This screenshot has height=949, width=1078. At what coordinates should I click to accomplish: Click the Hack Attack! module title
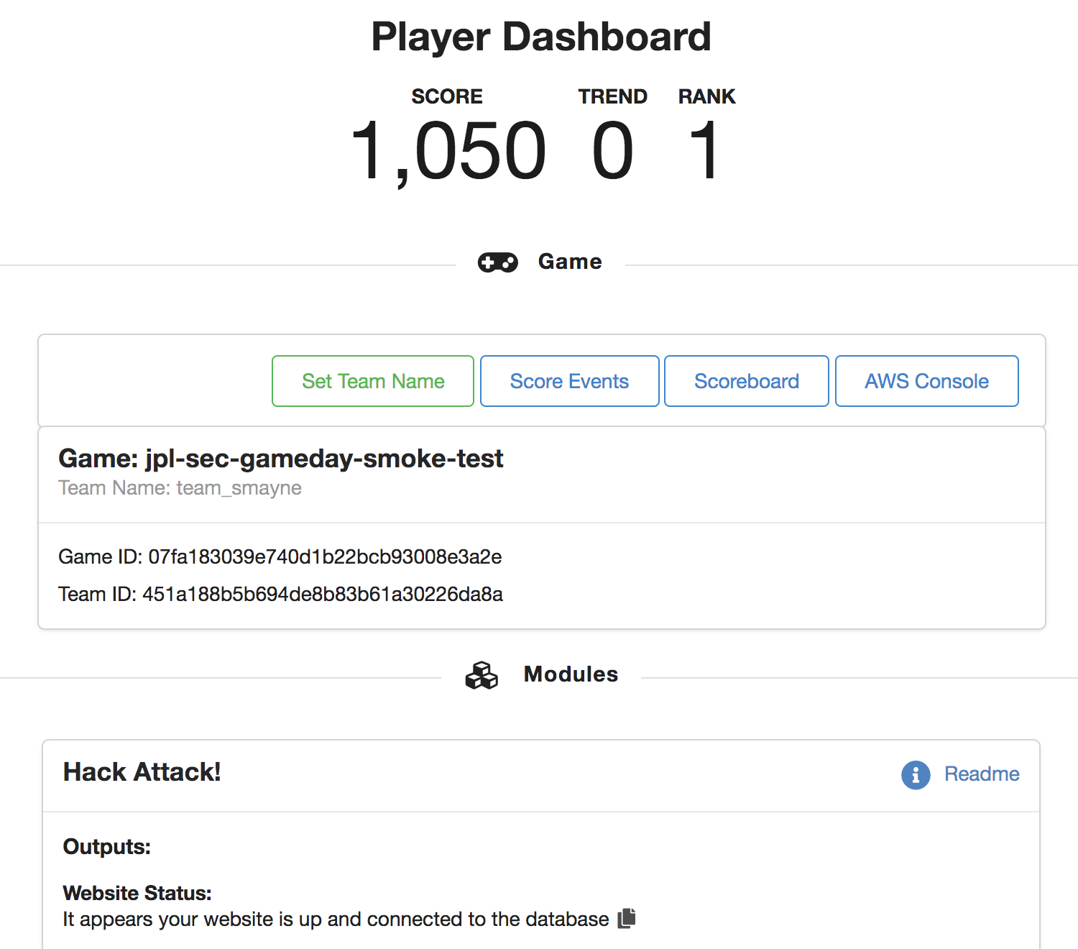(x=142, y=772)
